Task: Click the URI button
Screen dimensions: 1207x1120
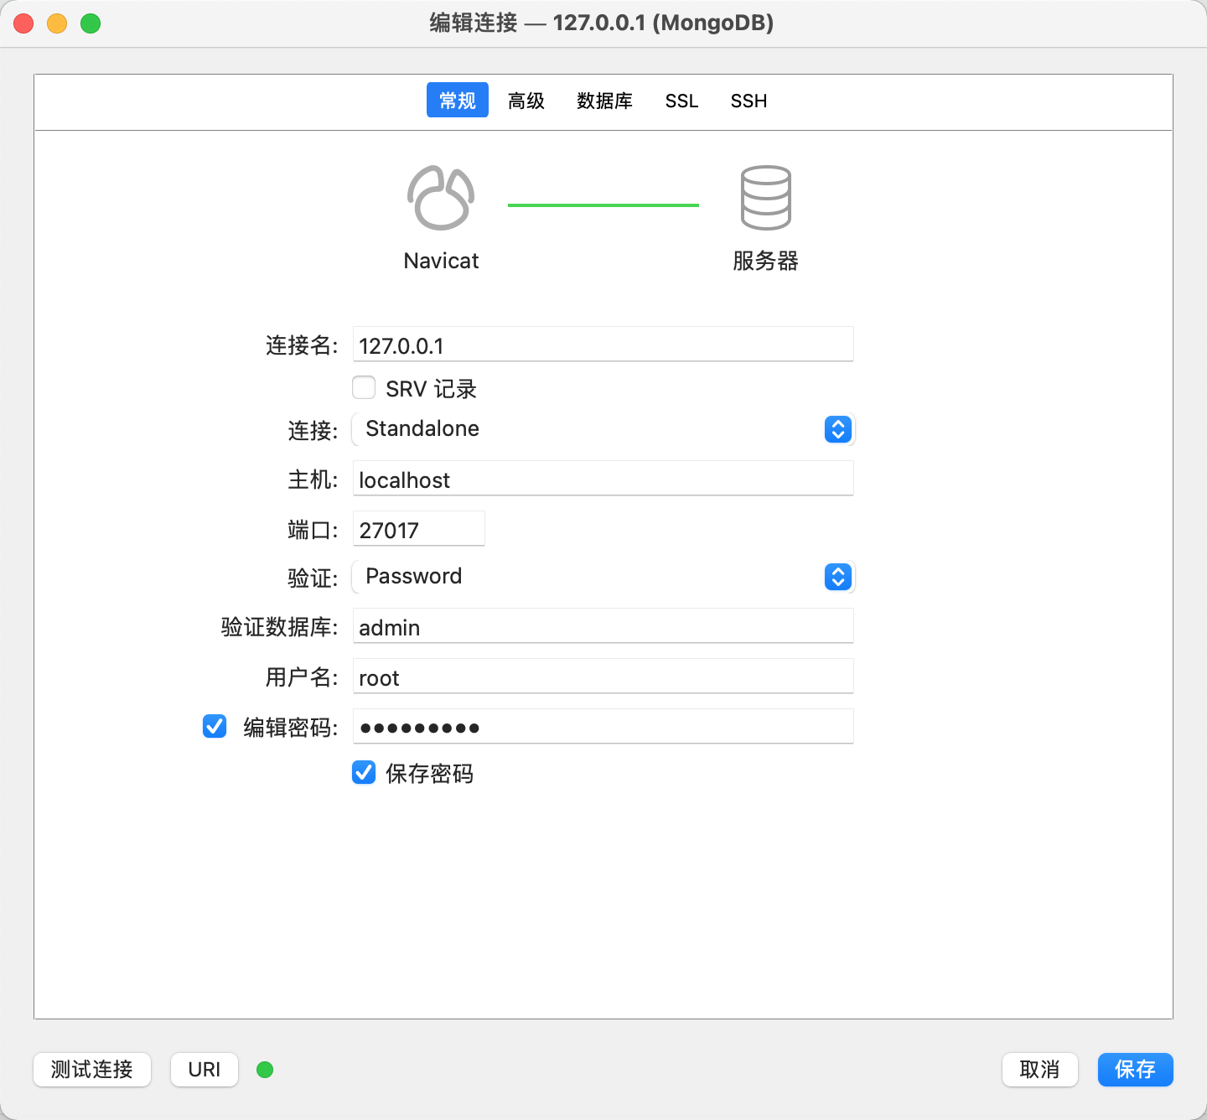Action: click(204, 1070)
